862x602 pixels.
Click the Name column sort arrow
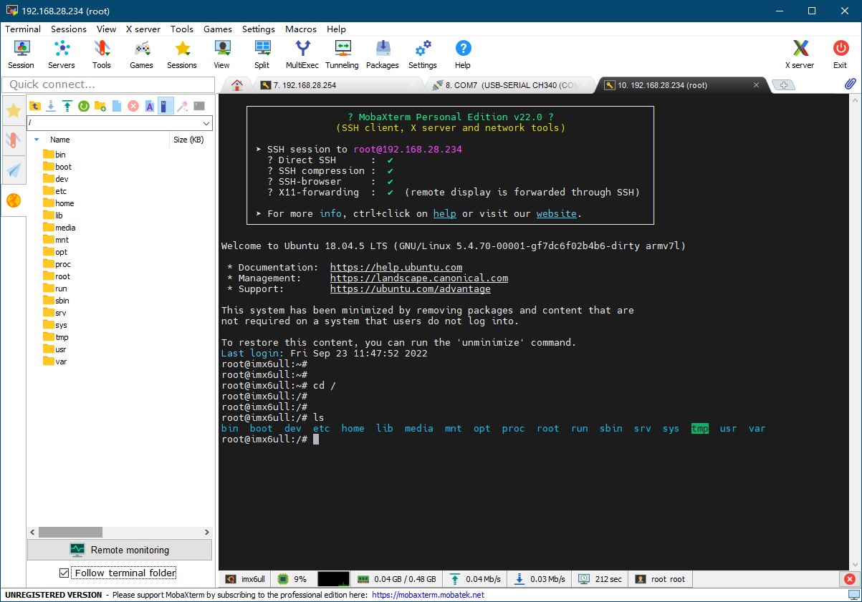pyautogui.click(x=37, y=140)
